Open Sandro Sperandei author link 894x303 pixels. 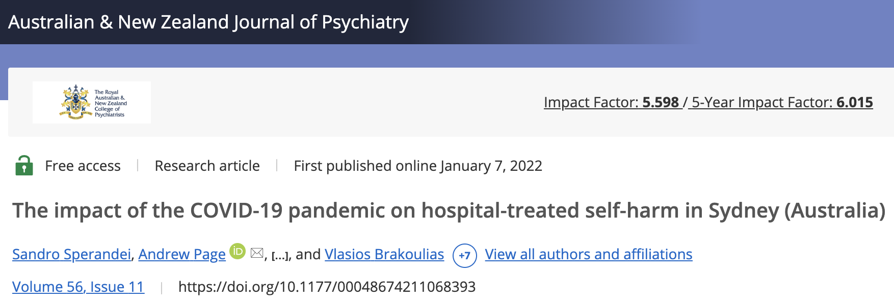[x=71, y=254]
